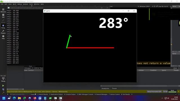180x101 pixels.
Task: Switch to Design mode in sidebar
Action: [x=3, y=21]
